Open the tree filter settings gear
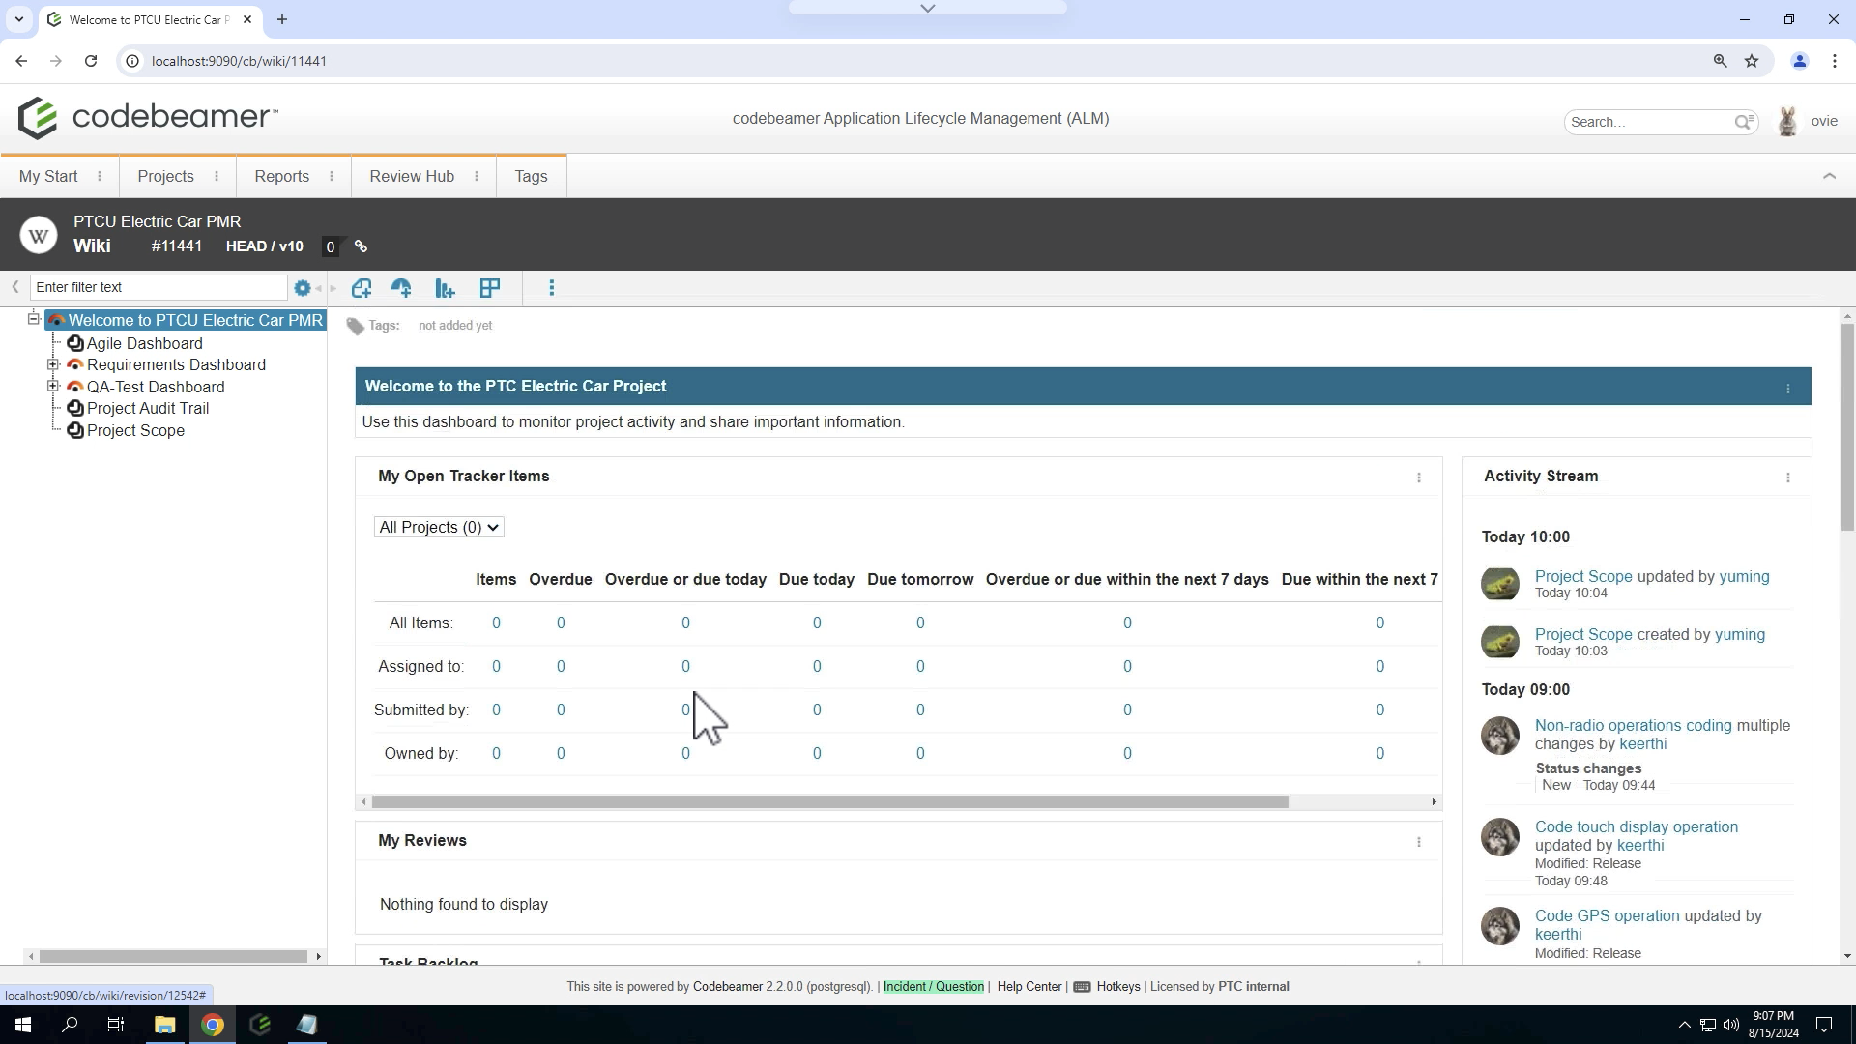The image size is (1856, 1044). [303, 288]
